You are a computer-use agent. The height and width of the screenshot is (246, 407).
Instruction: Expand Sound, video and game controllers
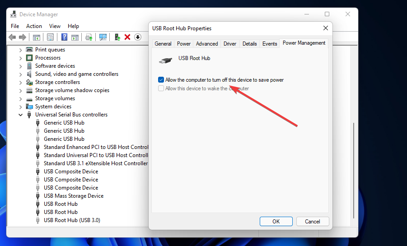pos(20,74)
